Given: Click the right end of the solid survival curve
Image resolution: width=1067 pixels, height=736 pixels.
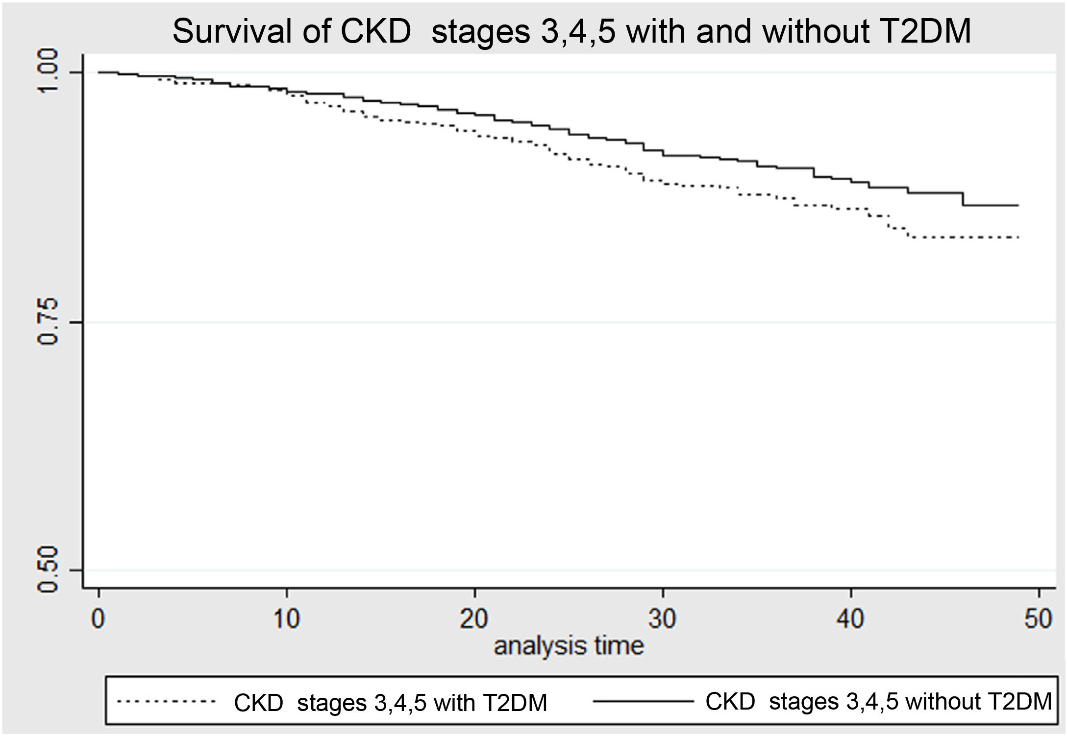Looking at the screenshot, I should coord(1018,205).
